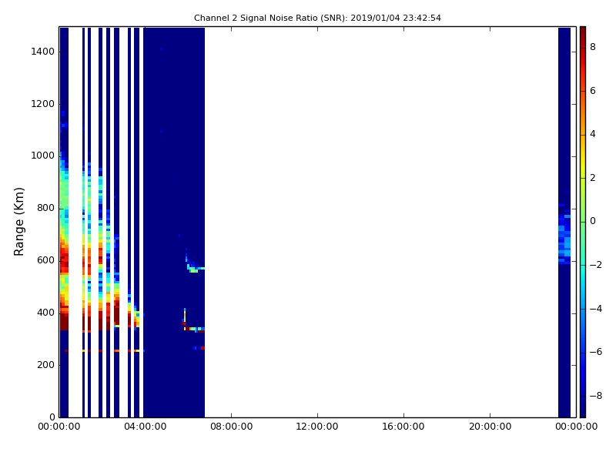Click x-axis tick label 12:00:00
Viewport: 616px width, 462px height.
click(x=317, y=427)
